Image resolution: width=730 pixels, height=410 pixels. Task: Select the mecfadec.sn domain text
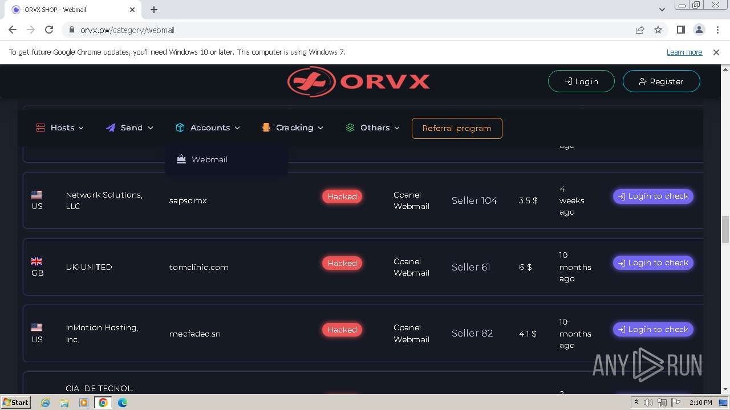(195, 334)
